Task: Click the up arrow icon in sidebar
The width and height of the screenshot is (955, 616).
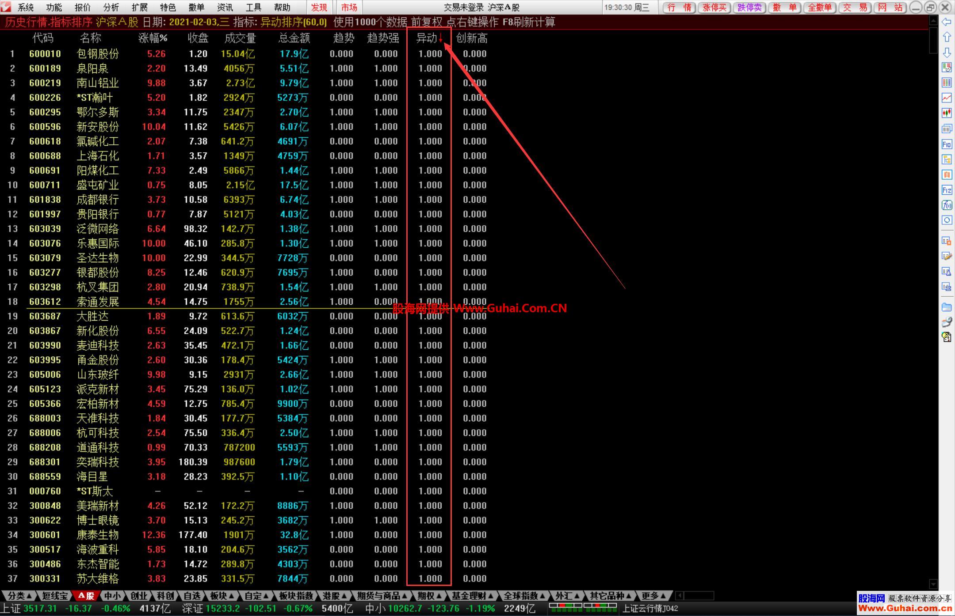Action: pyautogui.click(x=947, y=37)
